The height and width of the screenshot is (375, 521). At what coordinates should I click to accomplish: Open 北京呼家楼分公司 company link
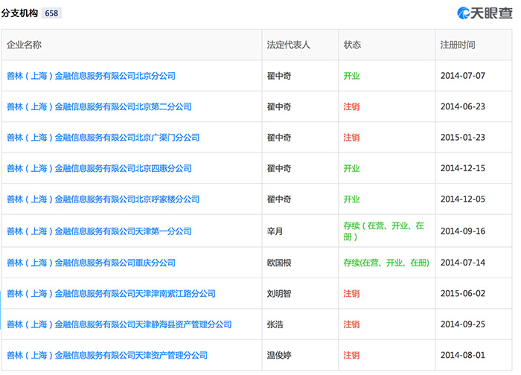tap(103, 199)
